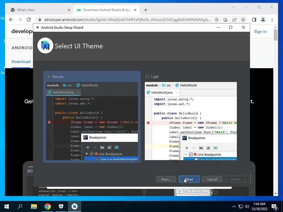The image size is (283, 212).
Task: Focus the Chrome address bar URL
Action: point(127,20)
